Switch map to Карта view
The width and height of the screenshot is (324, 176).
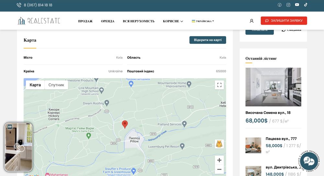35,85
